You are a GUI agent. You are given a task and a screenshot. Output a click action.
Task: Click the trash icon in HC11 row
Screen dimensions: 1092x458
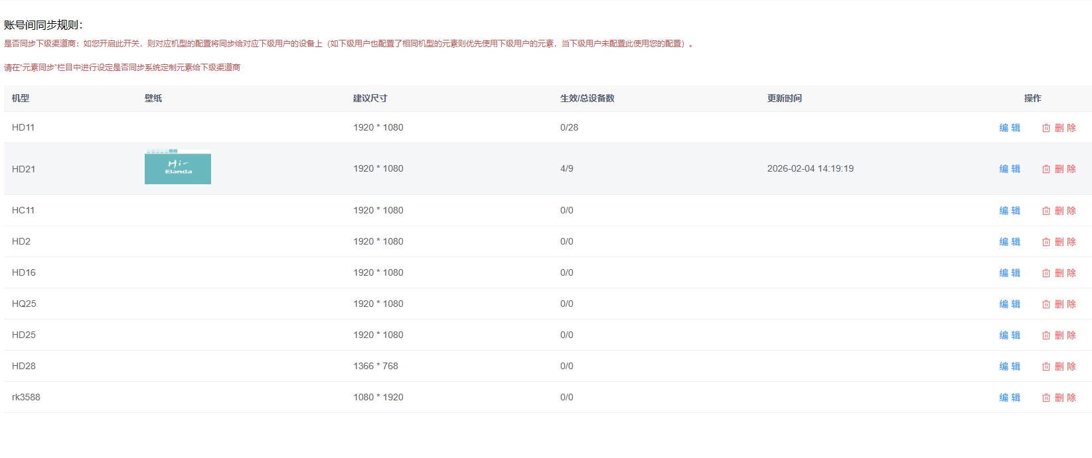click(x=1046, y=211)
